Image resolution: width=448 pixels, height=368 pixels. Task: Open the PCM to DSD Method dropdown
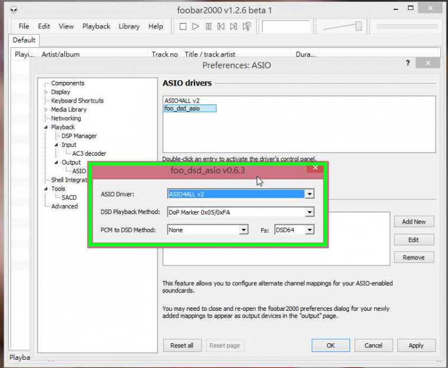(x=243, y=230)
